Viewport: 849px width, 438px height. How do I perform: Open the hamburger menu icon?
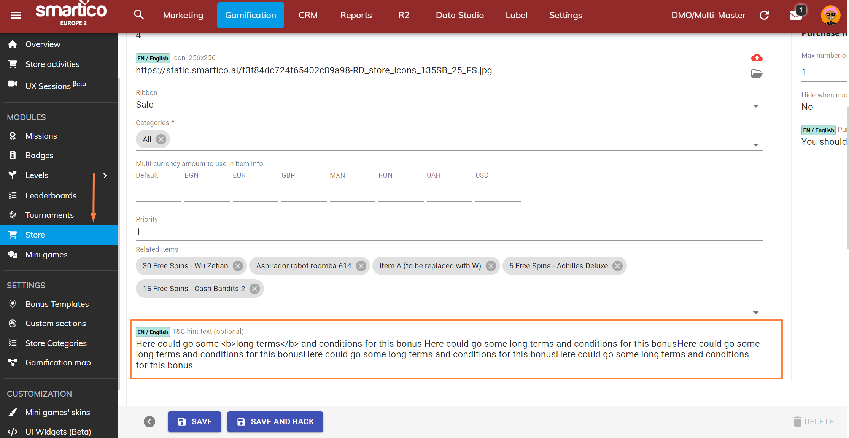[x=16, y=15]
